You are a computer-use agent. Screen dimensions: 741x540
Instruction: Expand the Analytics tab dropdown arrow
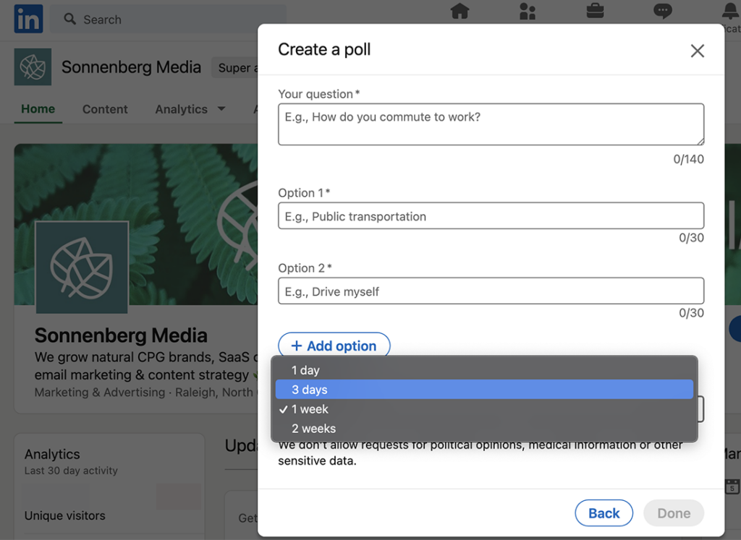pos(221,109)
